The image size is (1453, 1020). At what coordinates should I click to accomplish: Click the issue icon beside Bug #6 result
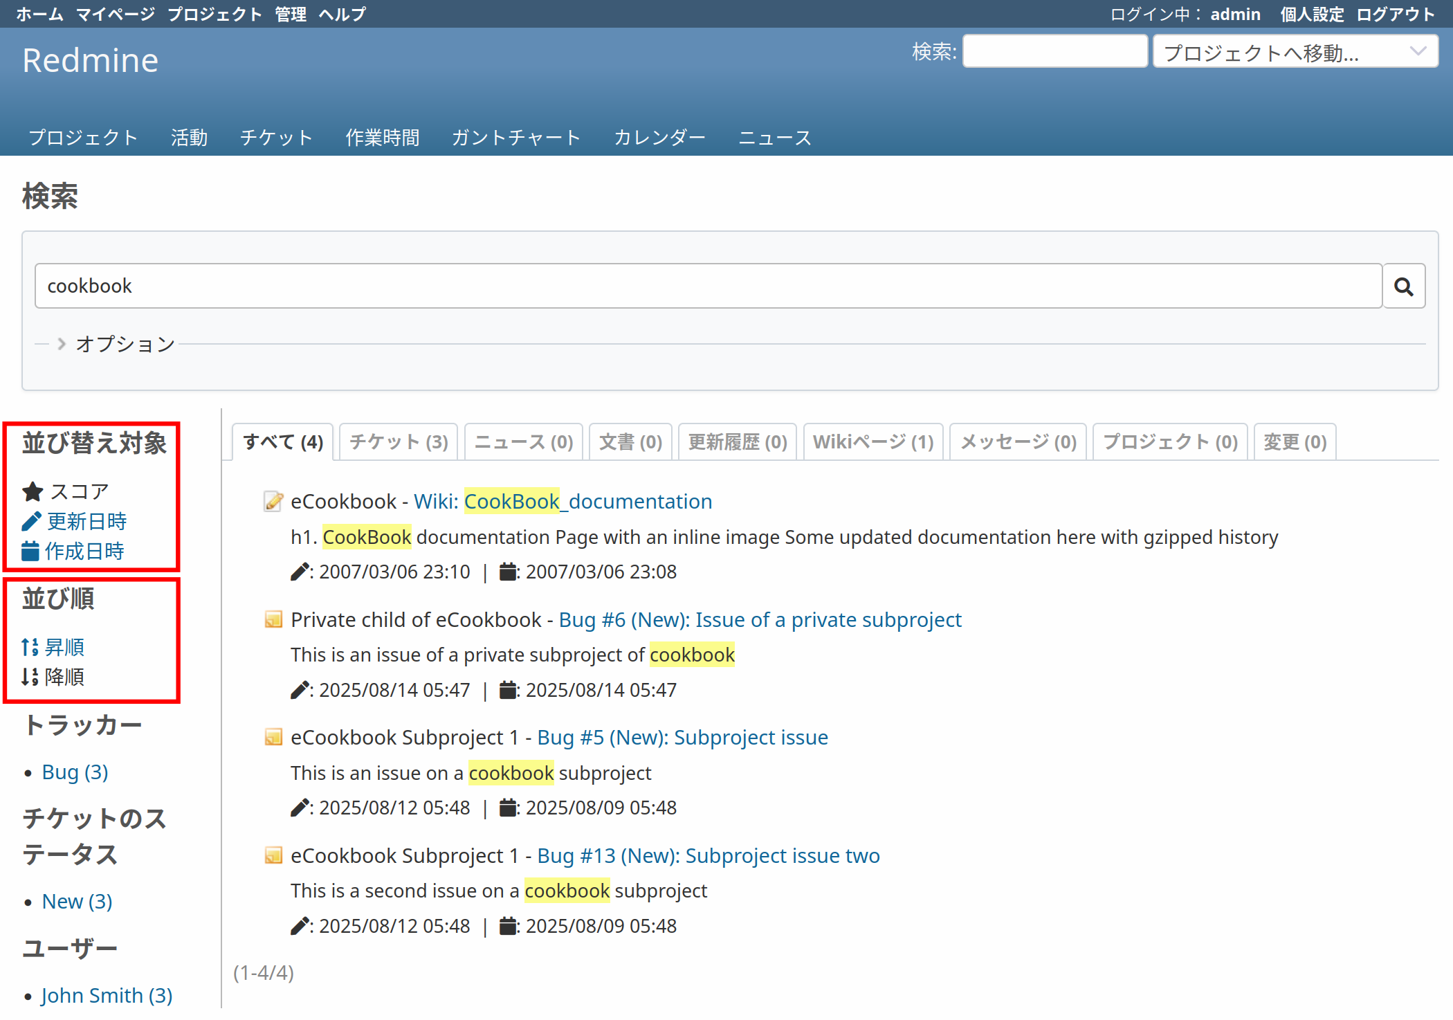[273, 619]
